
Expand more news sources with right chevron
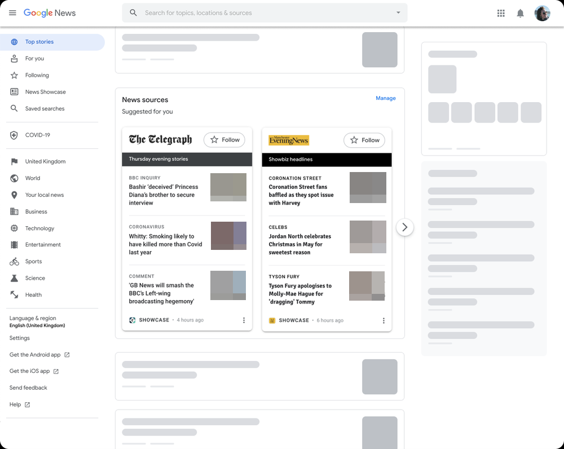point(404,227)
